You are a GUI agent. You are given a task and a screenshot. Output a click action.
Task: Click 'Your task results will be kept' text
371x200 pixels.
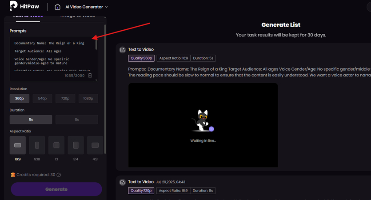[x=281, y=35]
